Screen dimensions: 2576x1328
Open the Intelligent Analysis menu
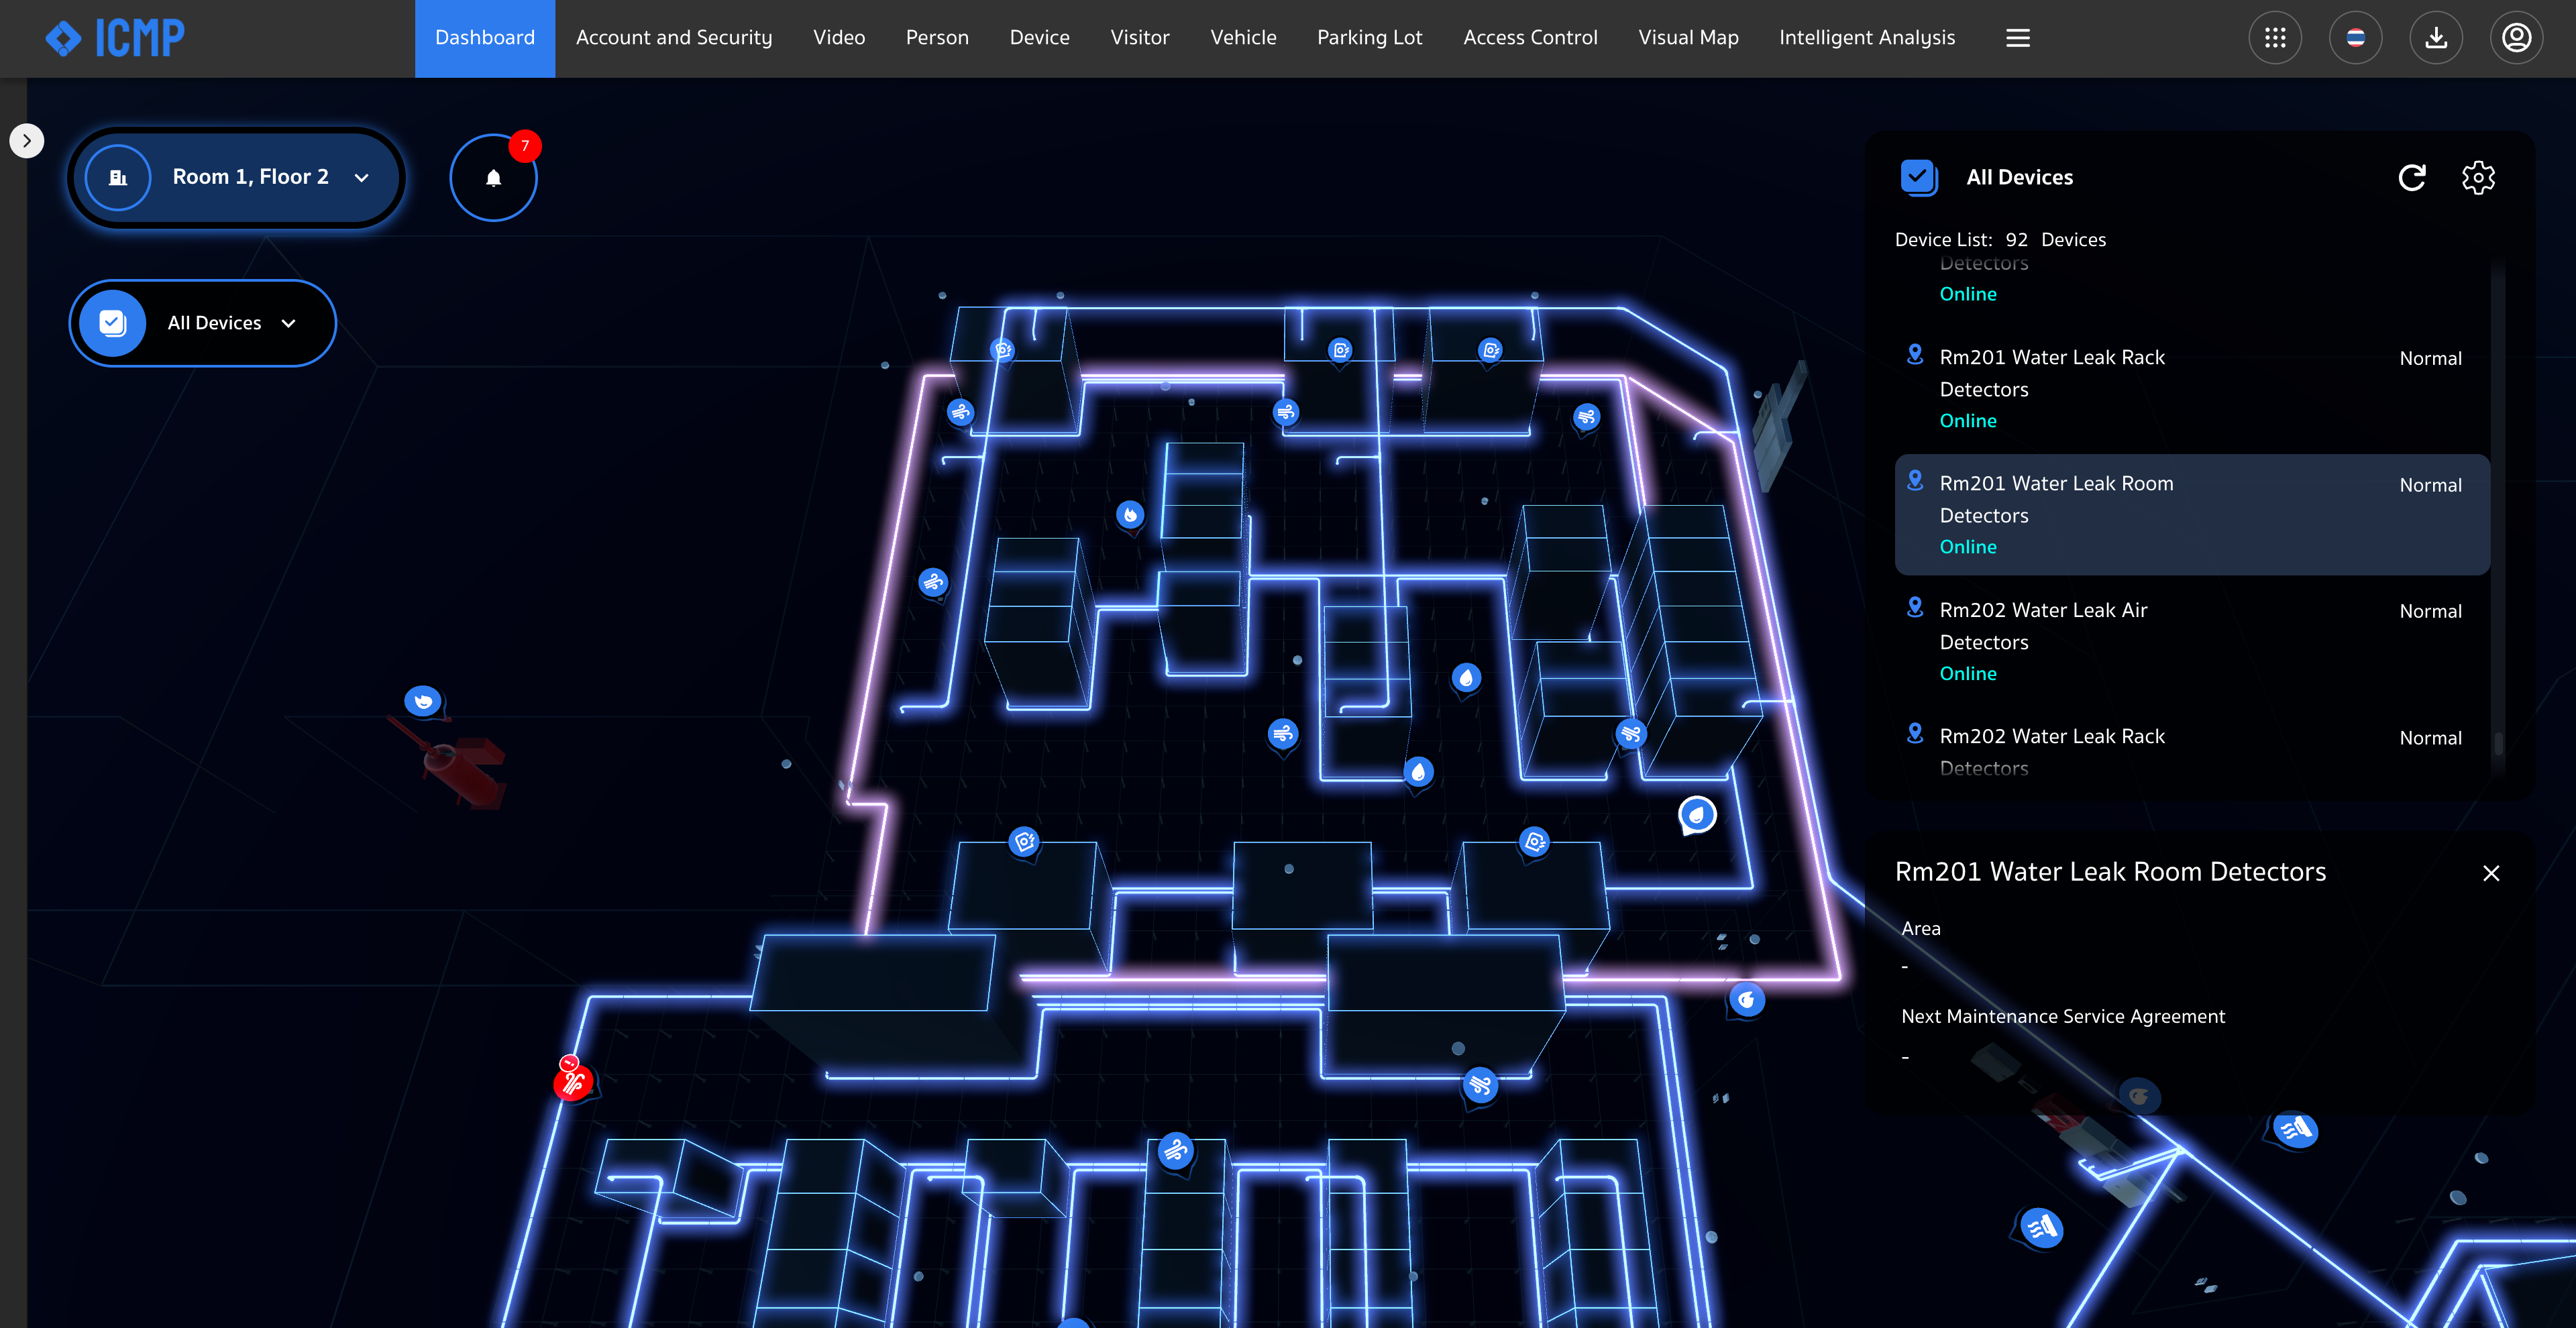coord(1866,38)
